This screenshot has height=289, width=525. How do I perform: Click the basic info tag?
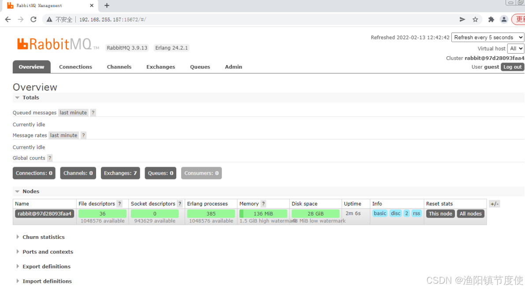(380, 213)
